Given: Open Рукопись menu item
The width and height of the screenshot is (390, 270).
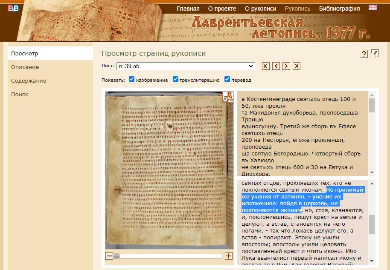Looking at the screenshot, I should pyautogui.click(x=297, y=9).
